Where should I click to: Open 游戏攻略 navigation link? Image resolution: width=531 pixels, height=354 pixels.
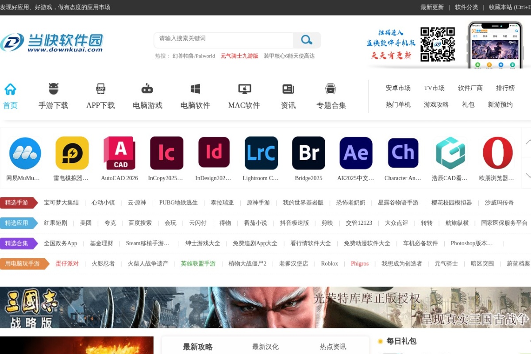pyautogui.click(x=436, y=105)
